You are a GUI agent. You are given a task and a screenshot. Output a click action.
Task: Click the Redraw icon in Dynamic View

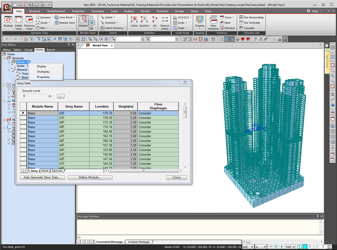[8, 20]
